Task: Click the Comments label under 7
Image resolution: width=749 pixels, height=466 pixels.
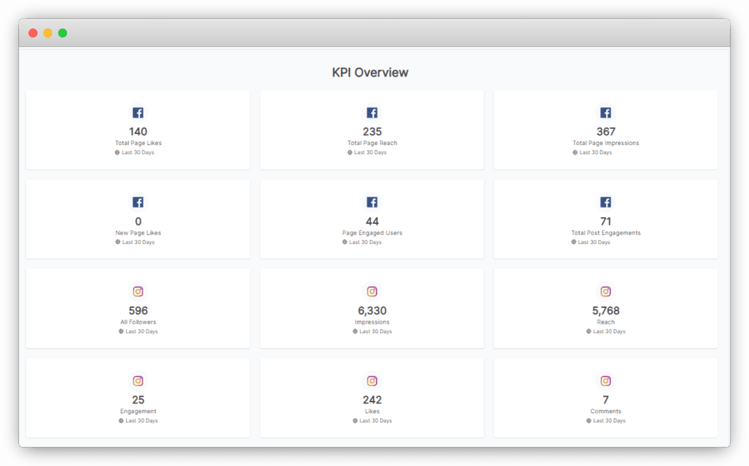Action: pyautogui.click(x=605, y=411)
